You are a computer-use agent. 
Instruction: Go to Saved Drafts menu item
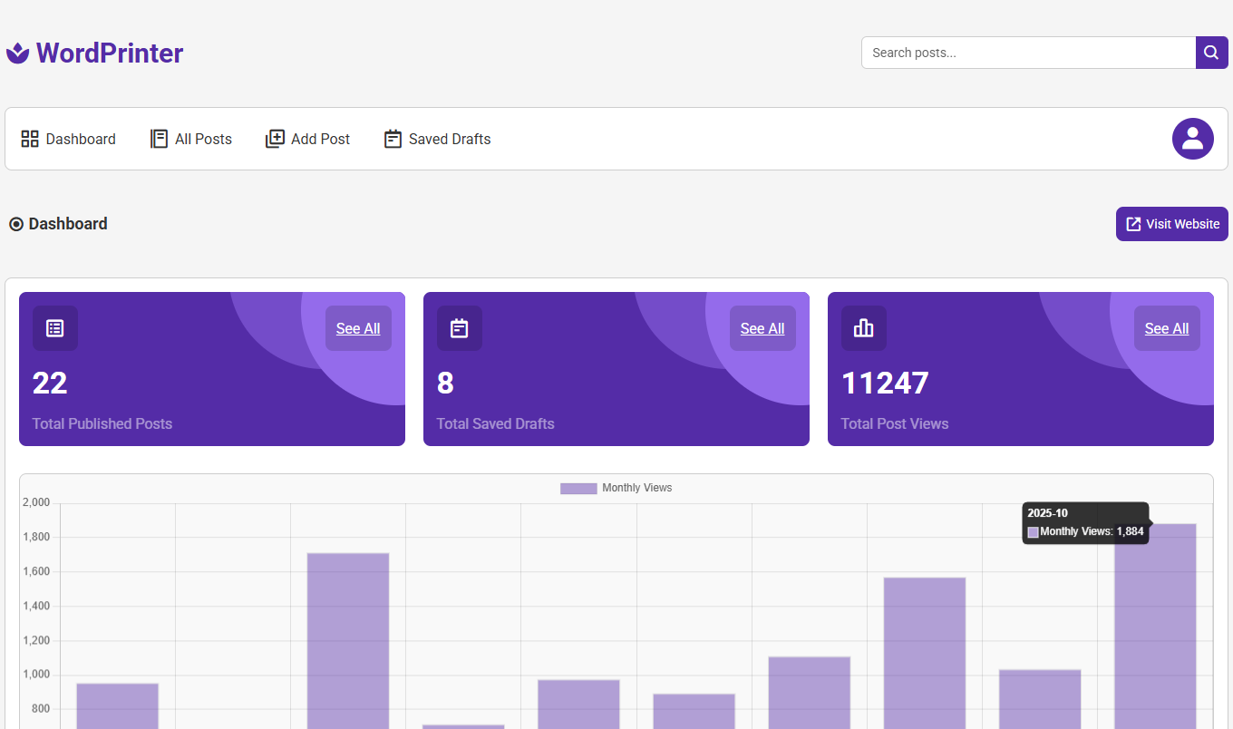tap(449, 139)
